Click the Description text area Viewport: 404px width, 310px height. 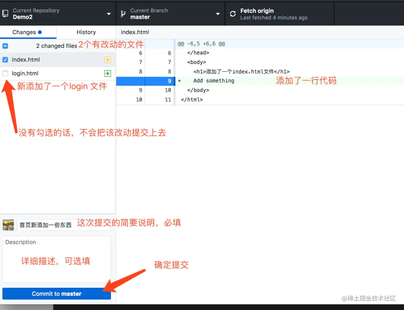(x=57, y=259)
